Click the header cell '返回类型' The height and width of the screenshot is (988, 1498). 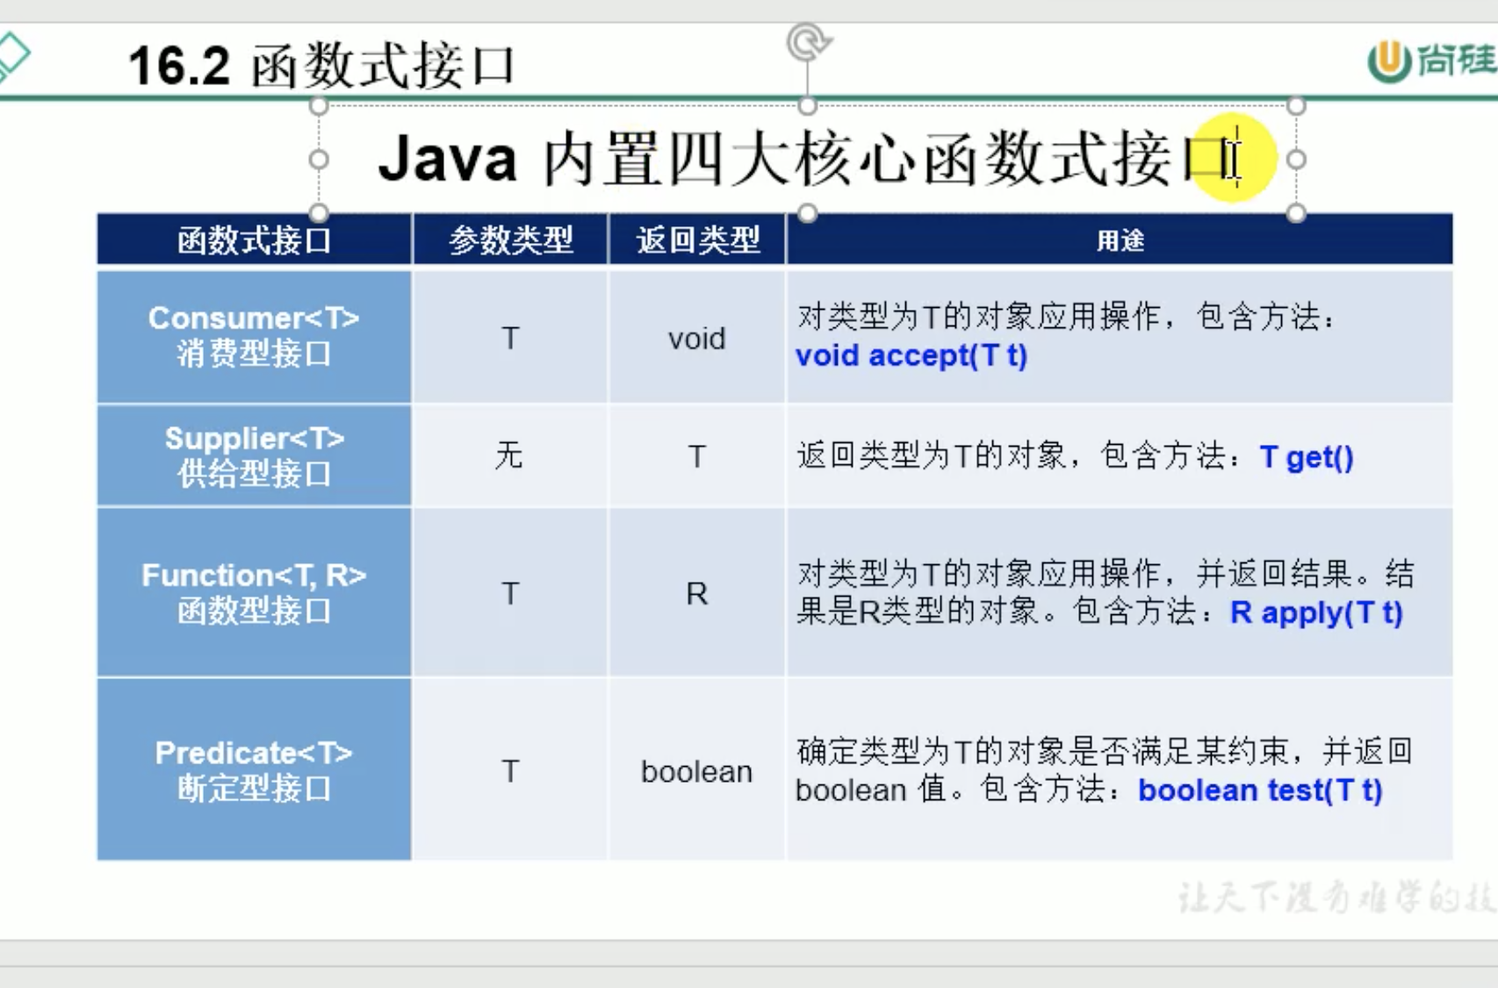697,240
